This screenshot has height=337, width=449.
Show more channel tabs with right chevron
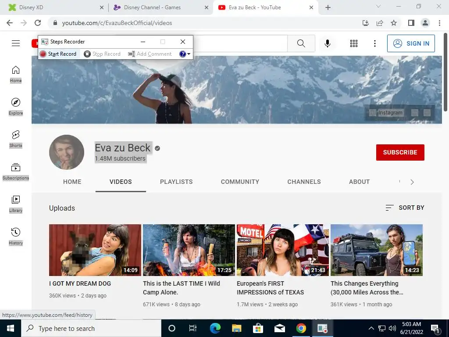point(412,182)
